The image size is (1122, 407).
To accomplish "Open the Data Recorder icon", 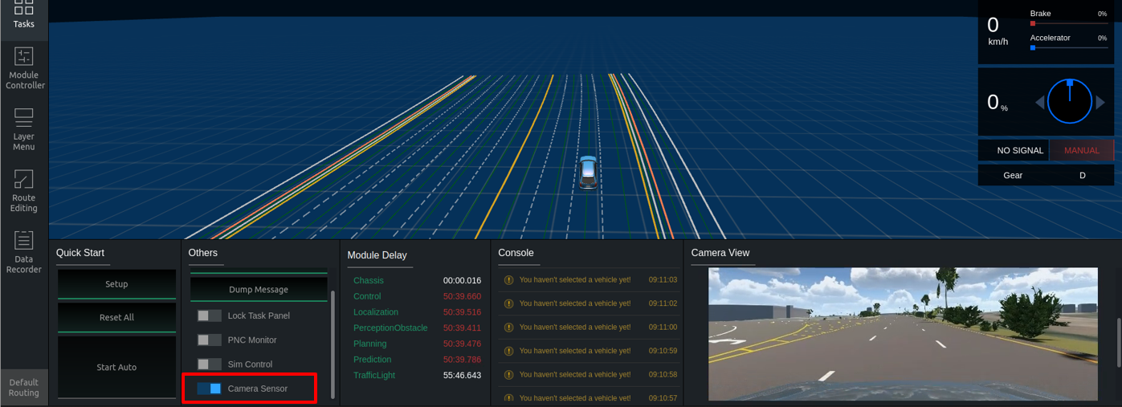I will coord(24,251).
